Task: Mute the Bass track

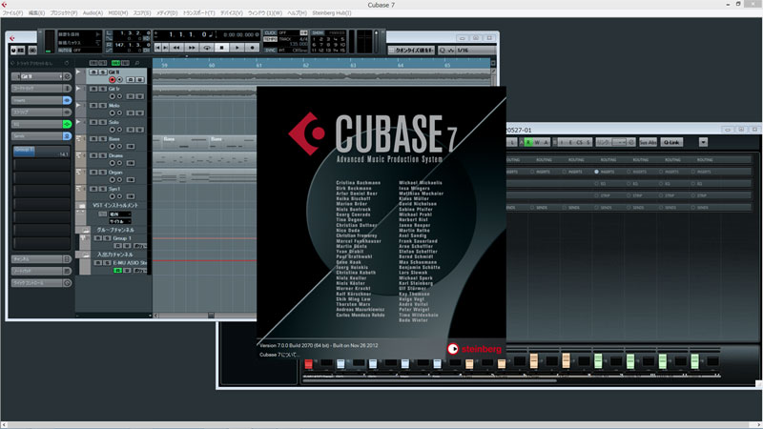Action: coord(93,139)
